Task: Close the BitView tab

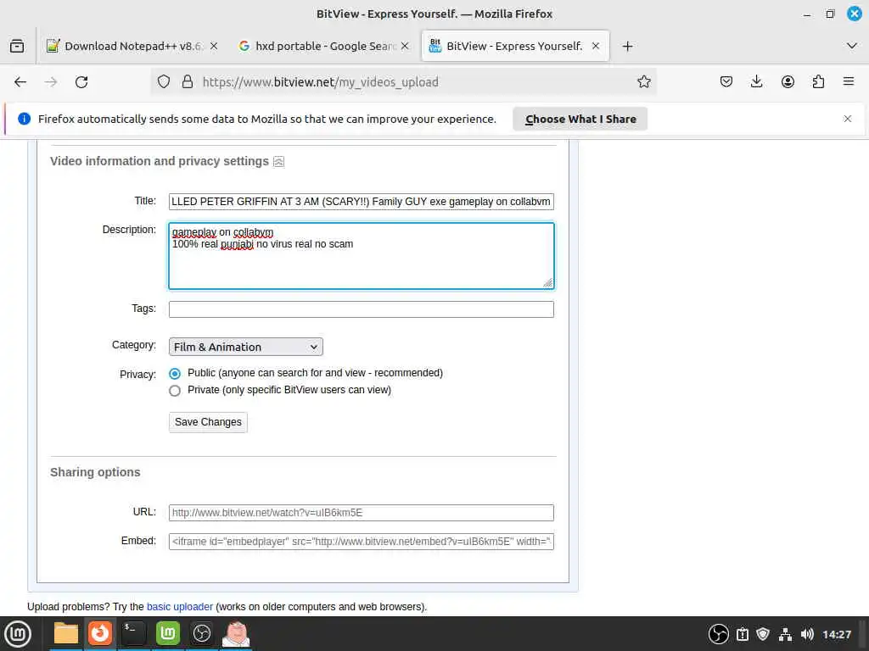Action: coord(596,46)
